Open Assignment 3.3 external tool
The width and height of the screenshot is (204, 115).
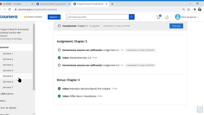point(91,65)
